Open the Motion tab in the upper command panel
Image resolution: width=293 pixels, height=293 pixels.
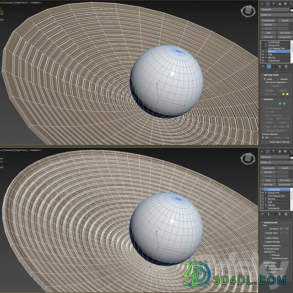click(280, 4)
